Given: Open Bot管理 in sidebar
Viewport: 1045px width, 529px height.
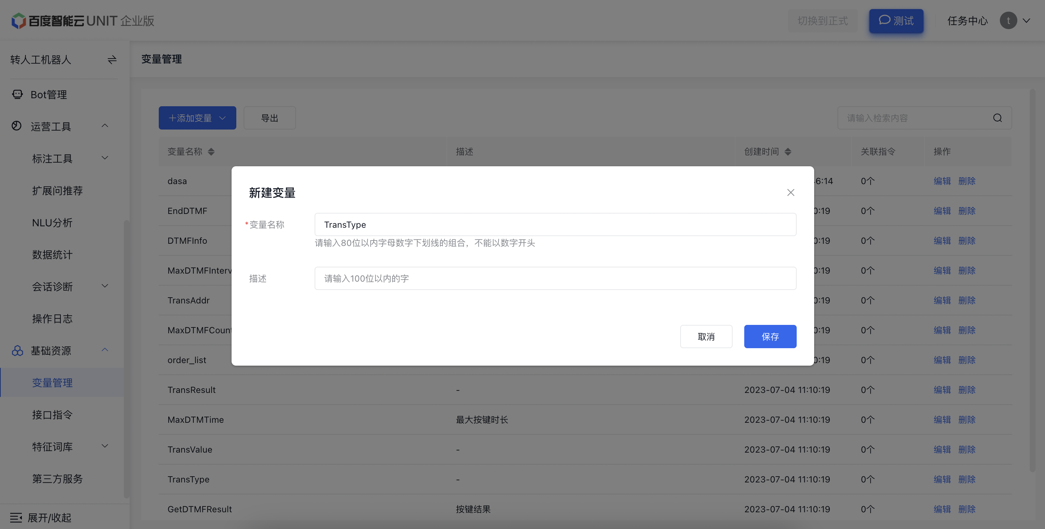Looking at the screenshot, I should point(49,95).
